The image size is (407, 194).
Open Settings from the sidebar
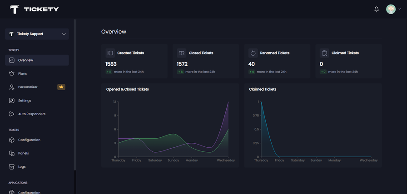(25, 101)
